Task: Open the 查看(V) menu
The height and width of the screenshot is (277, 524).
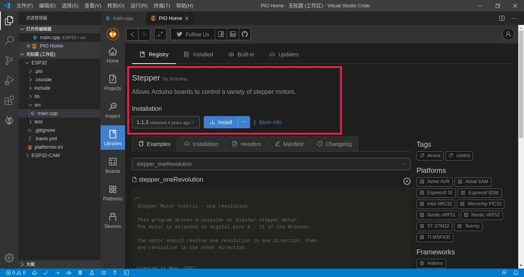Action: click(93, 6)
